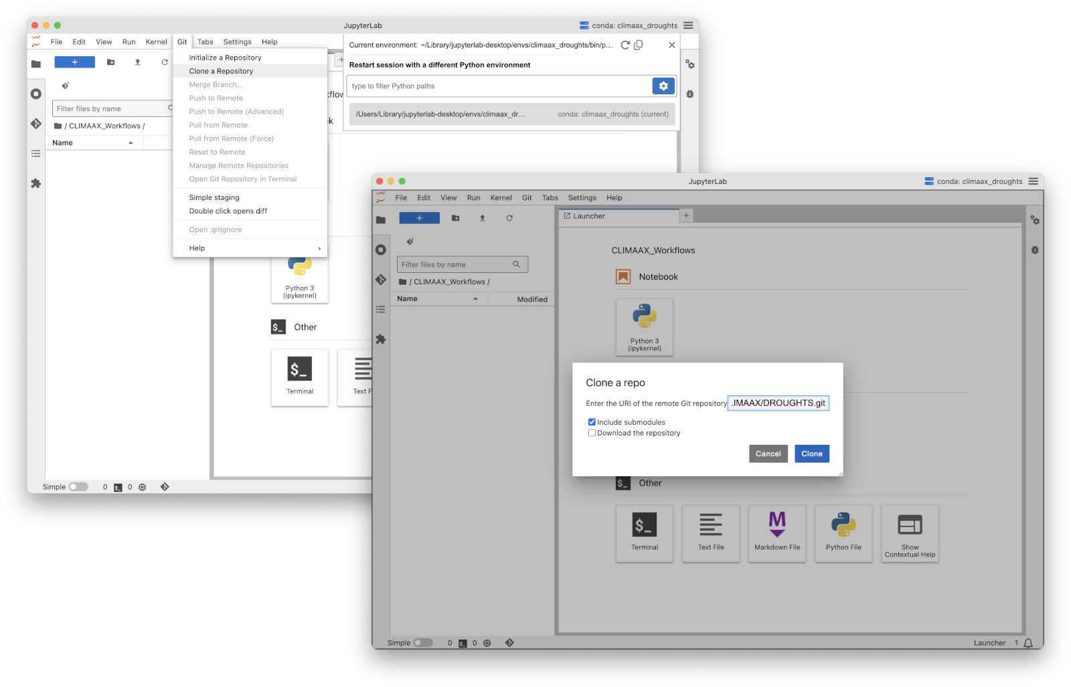Open Git sidebar tab in back window
This screenshot has width=1071, height=687.
pos(36,124)
